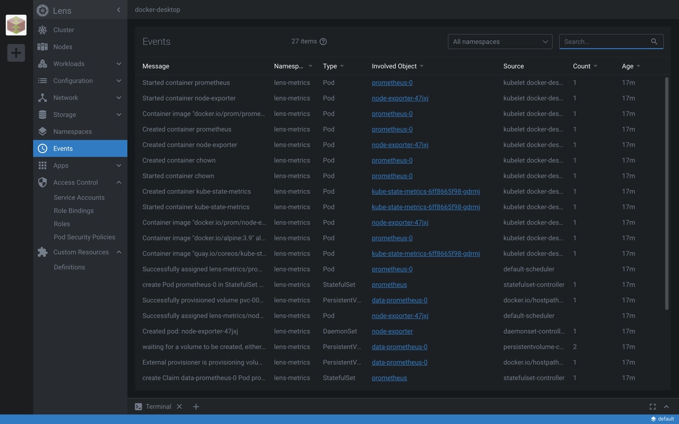Screen dimensions: 679x424
Task: Select 'Container image docker.io/alpine:3.9' event row
Action: pos(399,238)
